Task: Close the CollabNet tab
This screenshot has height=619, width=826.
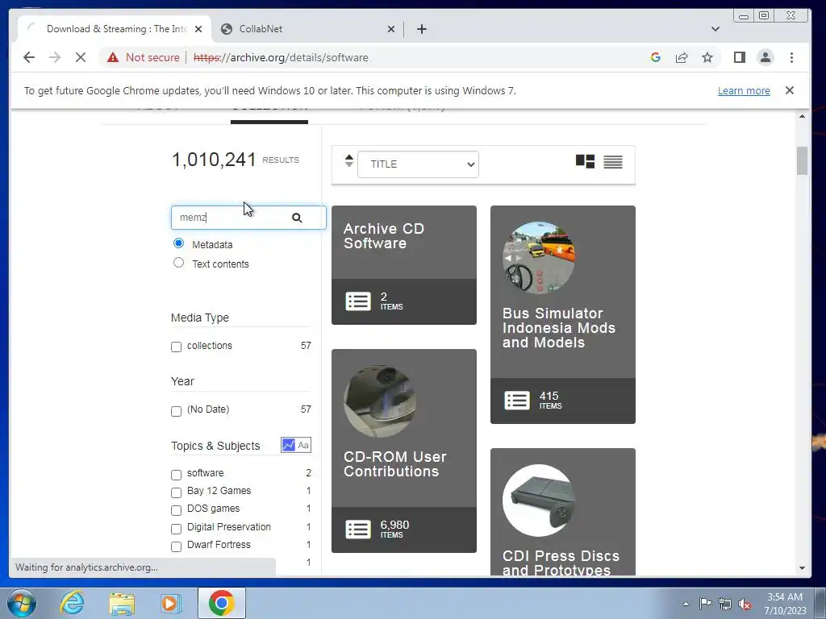Action: 391,29
